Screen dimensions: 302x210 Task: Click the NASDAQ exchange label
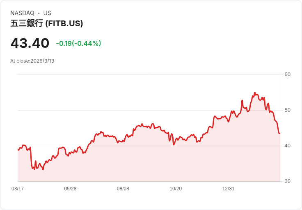(22, 13)
